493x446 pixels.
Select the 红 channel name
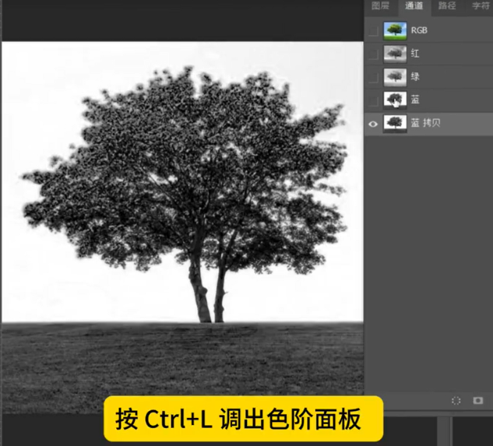tap(415, 54)
